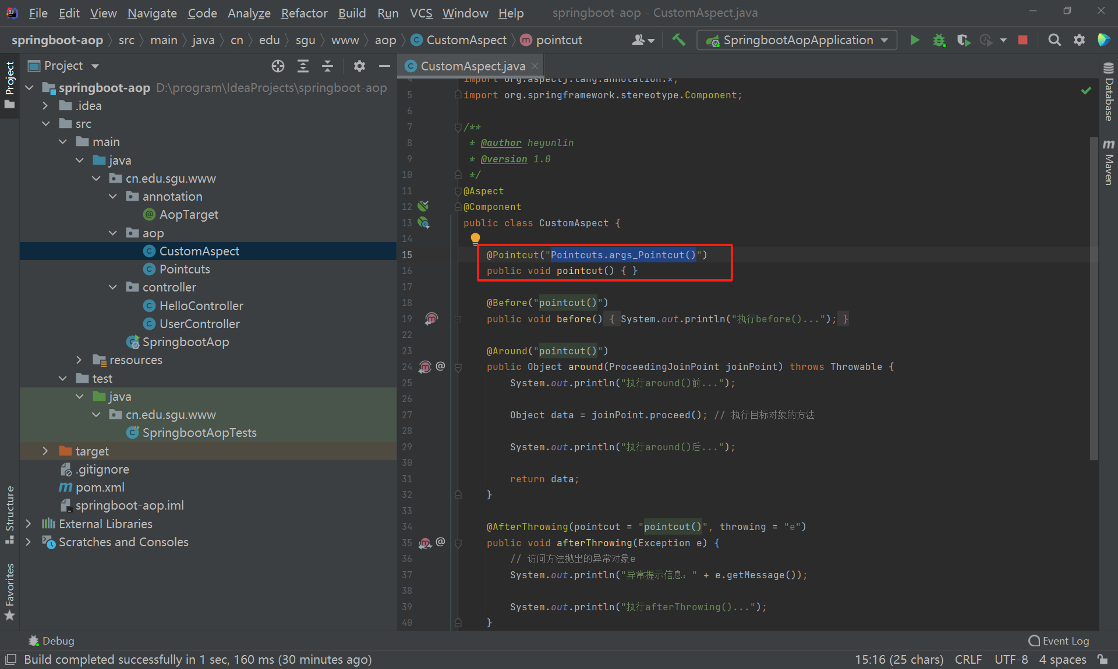1118x669 pixels.
Task: Collapse the controller package
Action: click(113, 287)
